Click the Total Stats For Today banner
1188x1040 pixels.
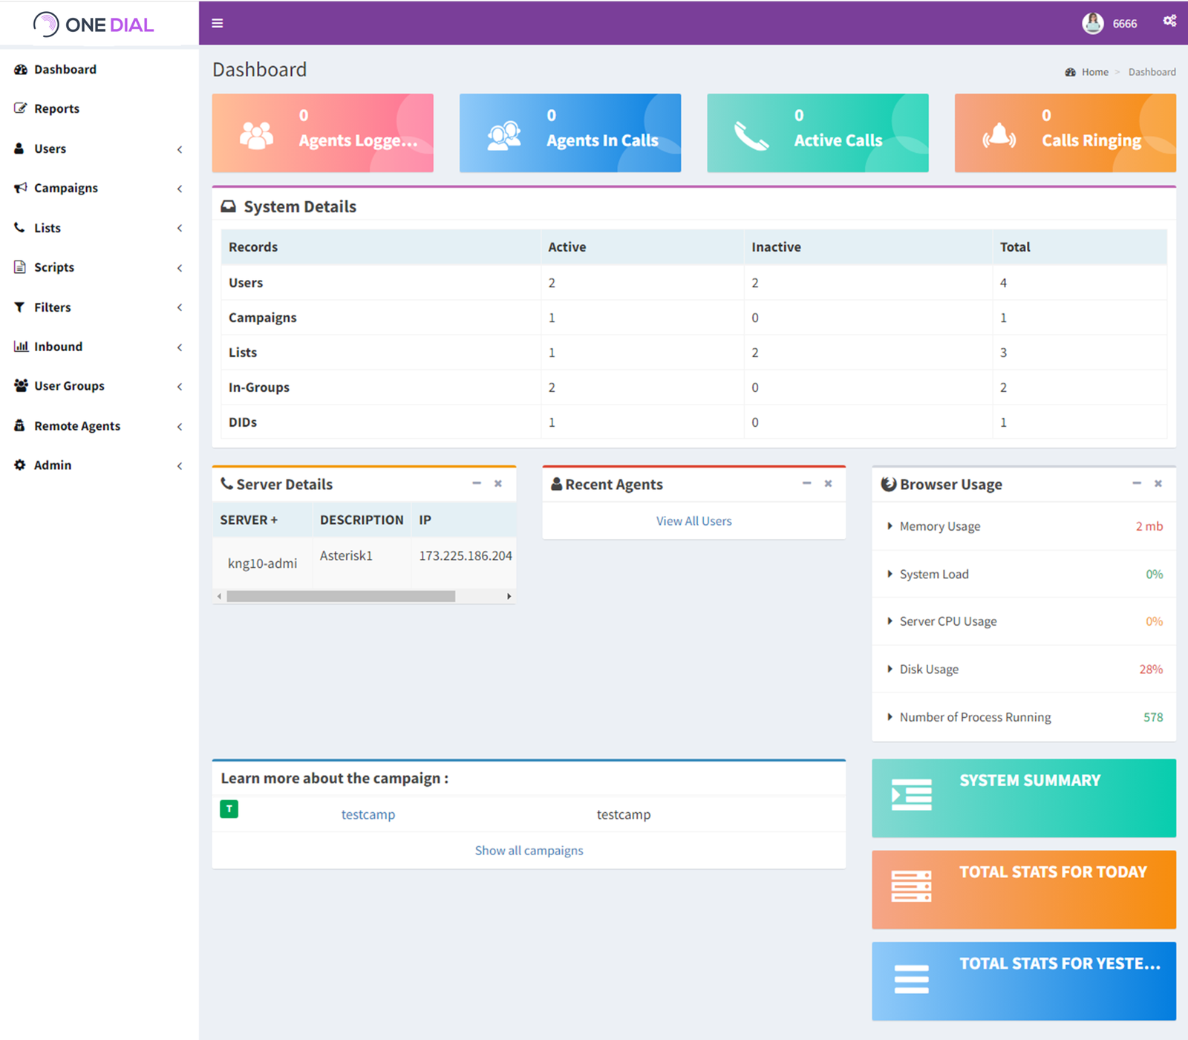coord(1024,889)
